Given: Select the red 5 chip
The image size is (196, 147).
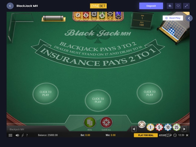Looking at the screenshot, I should tap(159, 127).
